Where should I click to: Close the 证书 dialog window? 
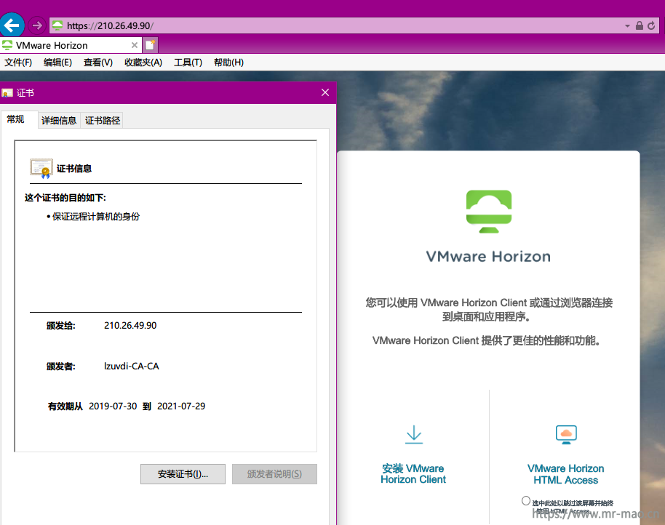(x=325, y=92)
